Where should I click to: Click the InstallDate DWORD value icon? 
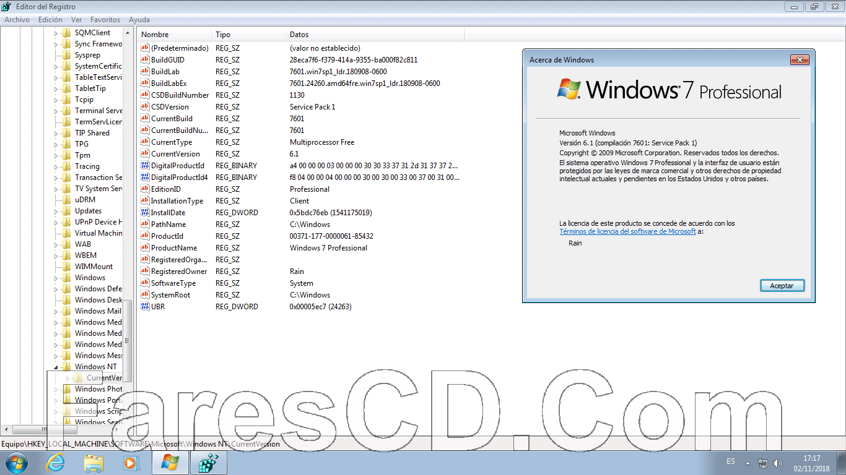click(145, 213)
